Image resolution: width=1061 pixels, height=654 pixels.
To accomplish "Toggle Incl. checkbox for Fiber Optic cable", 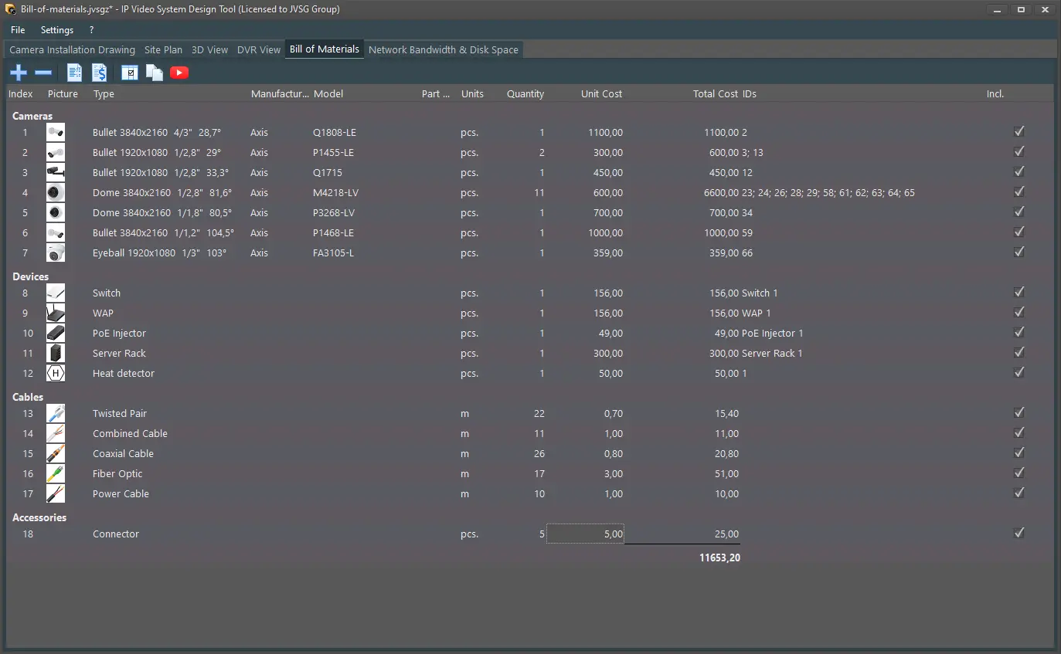I will [x=1018, y=473].
